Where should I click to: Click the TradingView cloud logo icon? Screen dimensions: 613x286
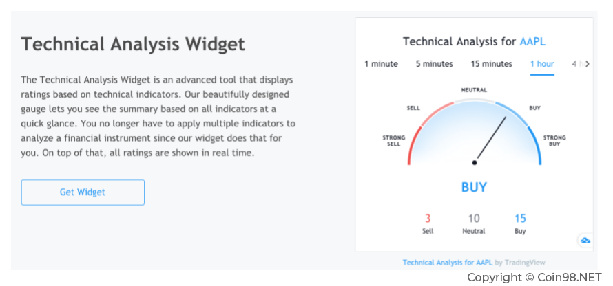(x=585, y=240)
